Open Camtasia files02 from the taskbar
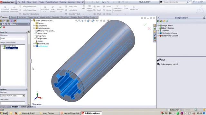Viewport: 206px width, 115px height. coord(28,113)
